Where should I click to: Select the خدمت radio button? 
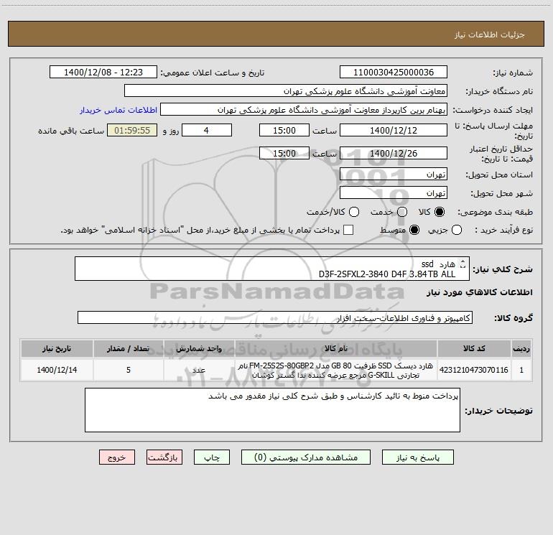coord(402,212)
